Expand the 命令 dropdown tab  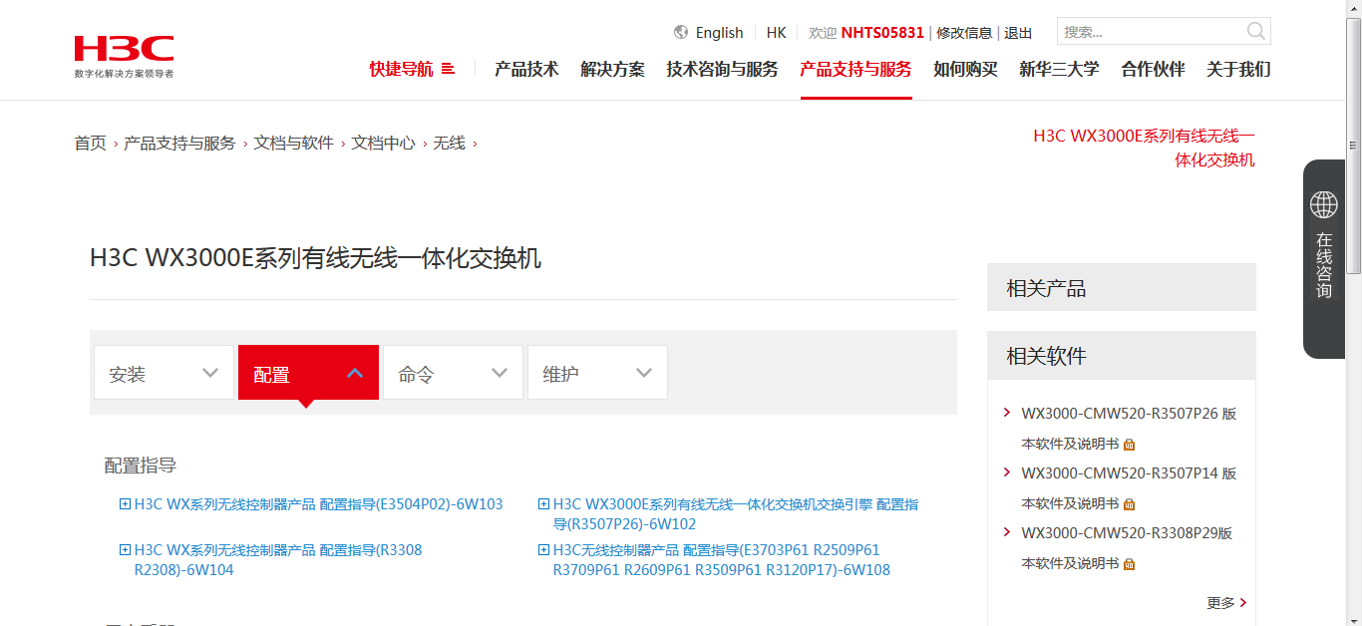pos(453,373)
